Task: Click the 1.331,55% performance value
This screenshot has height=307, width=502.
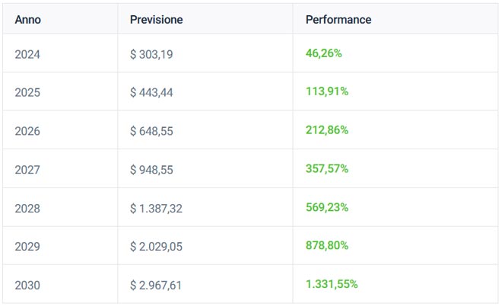Action: tap(332, 285)
